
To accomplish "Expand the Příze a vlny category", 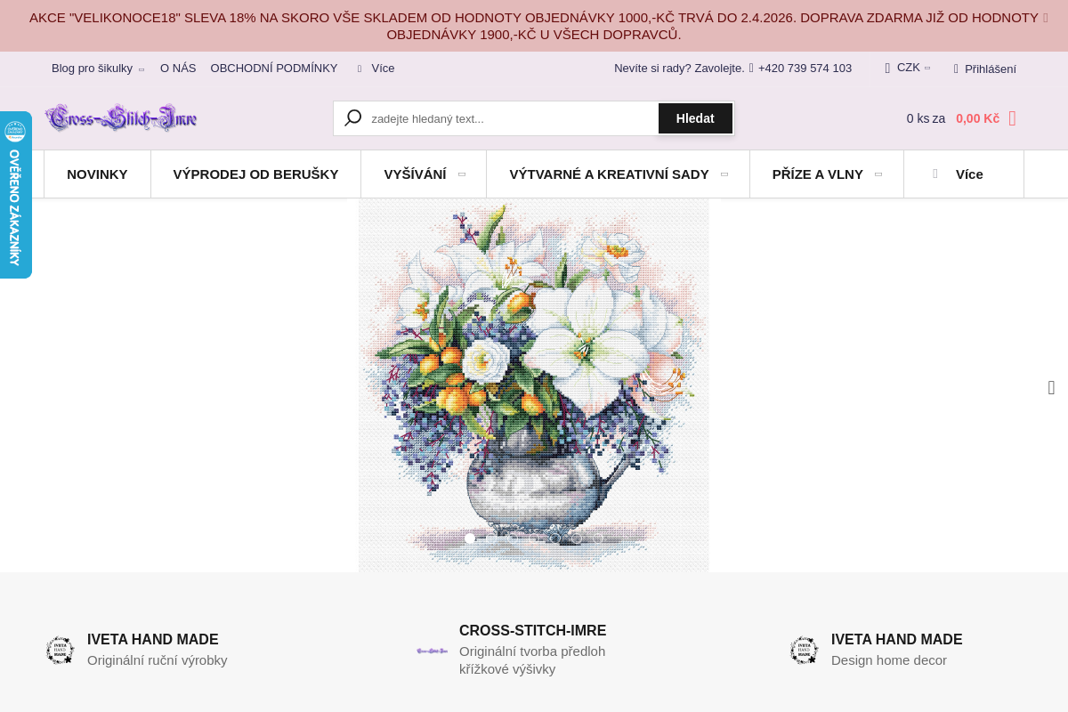I will coord(827,174).
